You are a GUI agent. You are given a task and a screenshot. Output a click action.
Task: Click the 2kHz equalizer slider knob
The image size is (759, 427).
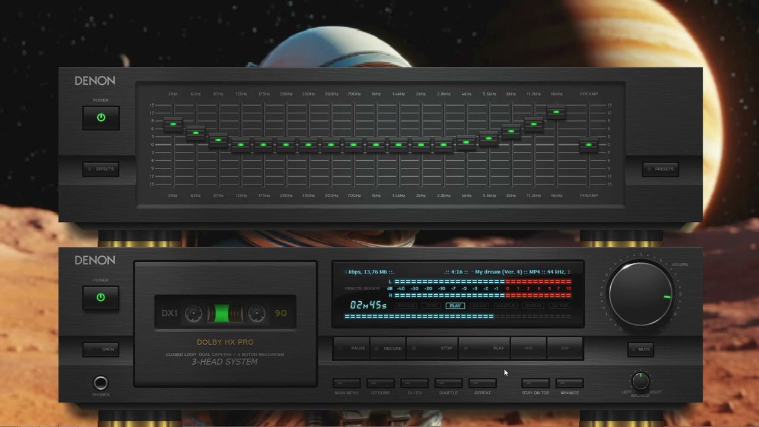coord(421,144)
